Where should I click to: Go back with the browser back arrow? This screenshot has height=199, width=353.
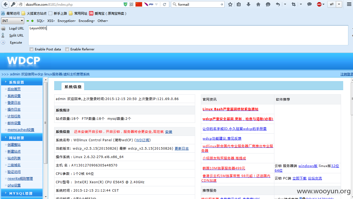click(x=5, y=4)
